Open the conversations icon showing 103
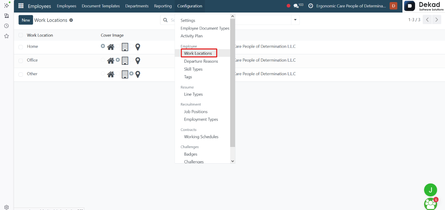 click(298, 6)
